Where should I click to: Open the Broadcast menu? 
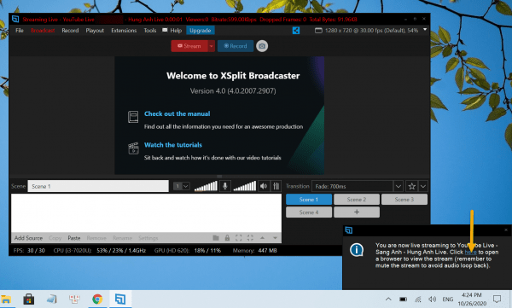coord(43,31)
